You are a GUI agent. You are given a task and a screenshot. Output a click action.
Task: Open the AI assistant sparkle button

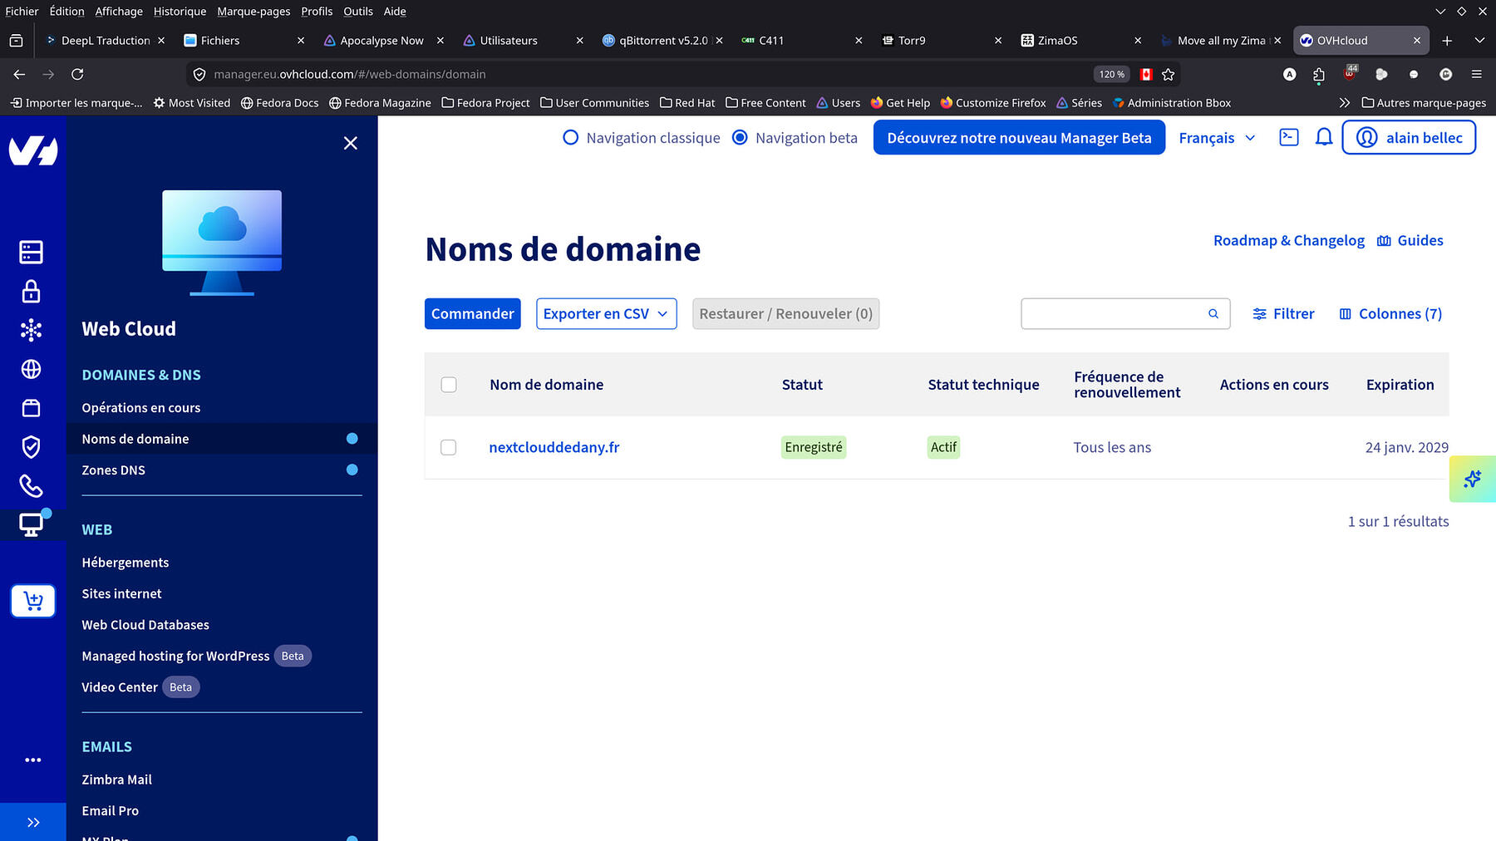[1473, 479]
